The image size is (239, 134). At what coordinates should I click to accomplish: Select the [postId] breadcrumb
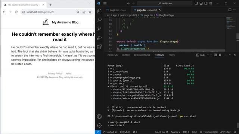coord(133,15)
